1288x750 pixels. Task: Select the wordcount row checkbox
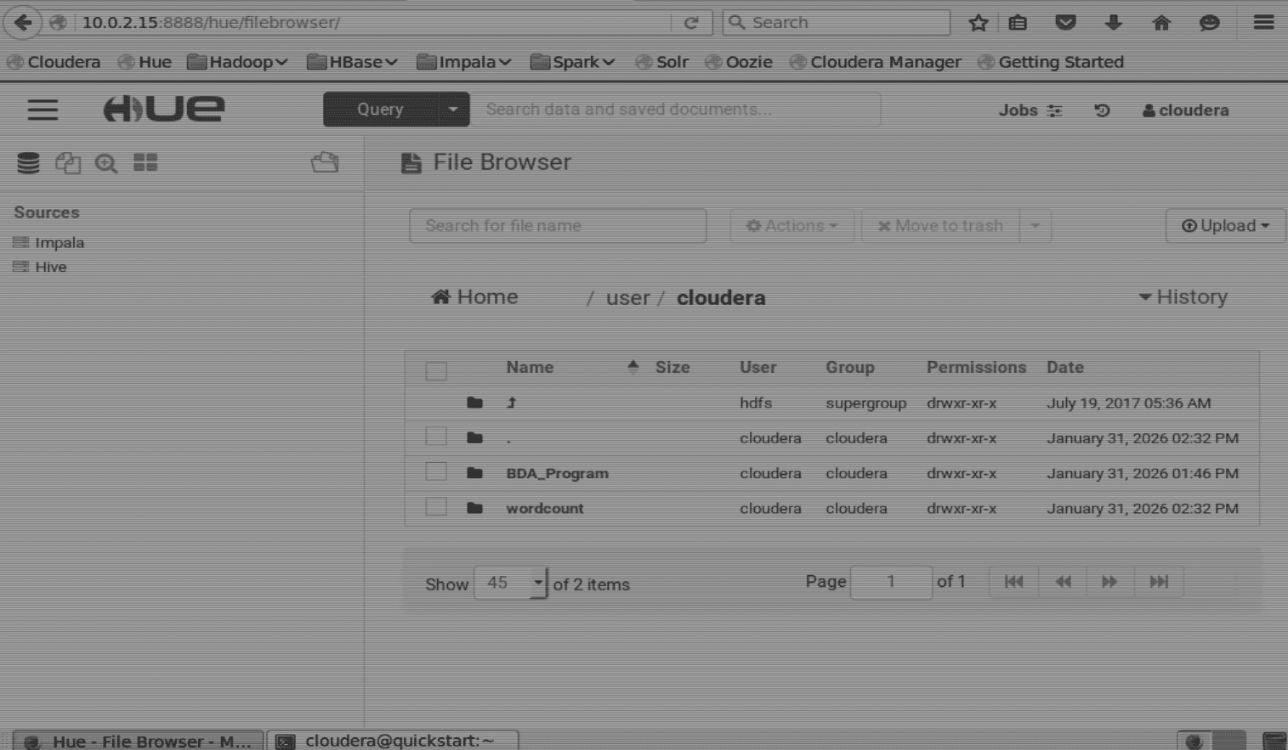tap(436, 507)
